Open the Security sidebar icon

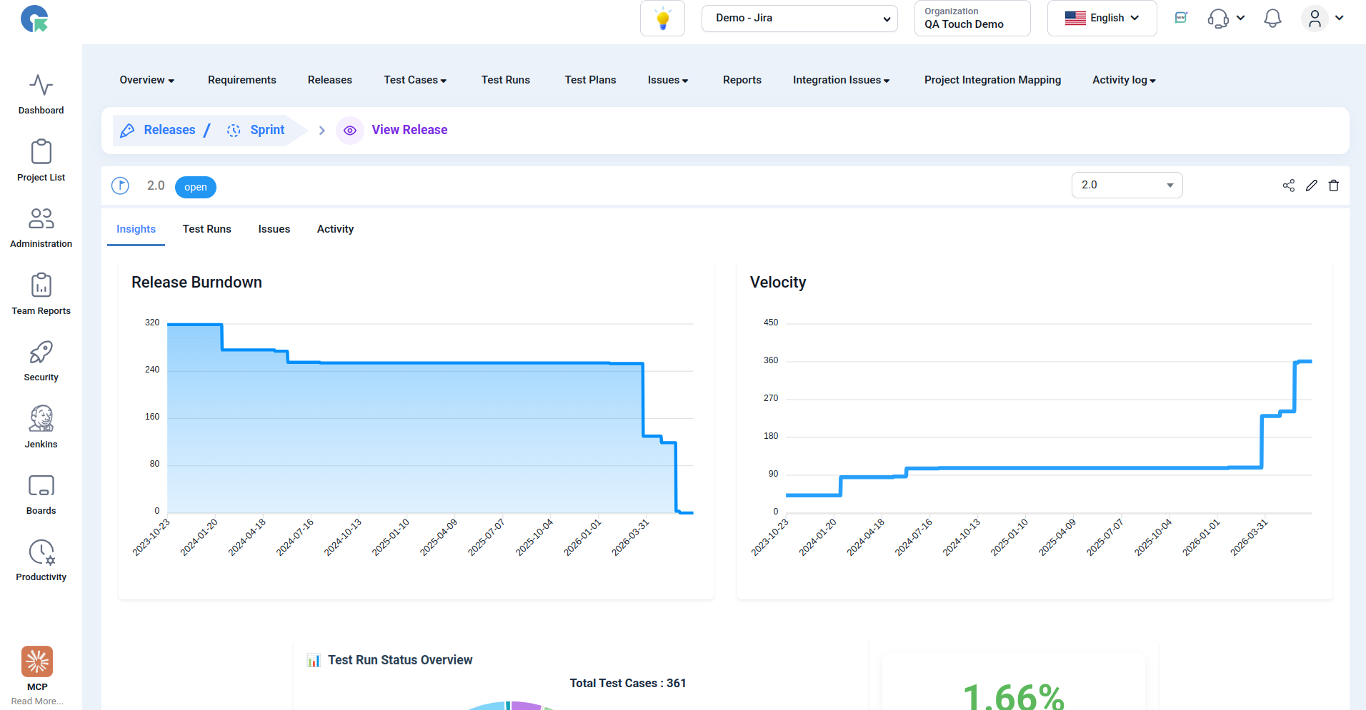[x=41, y=353]
